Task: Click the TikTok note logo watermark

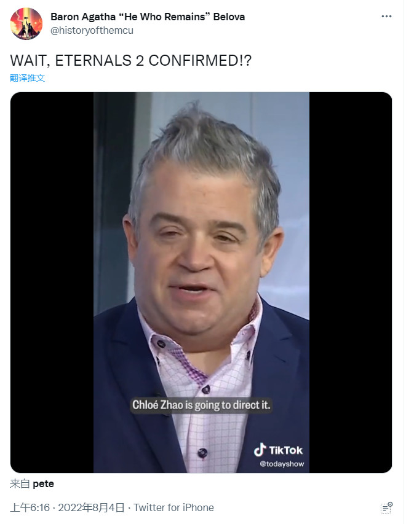Action: point(260,450)
